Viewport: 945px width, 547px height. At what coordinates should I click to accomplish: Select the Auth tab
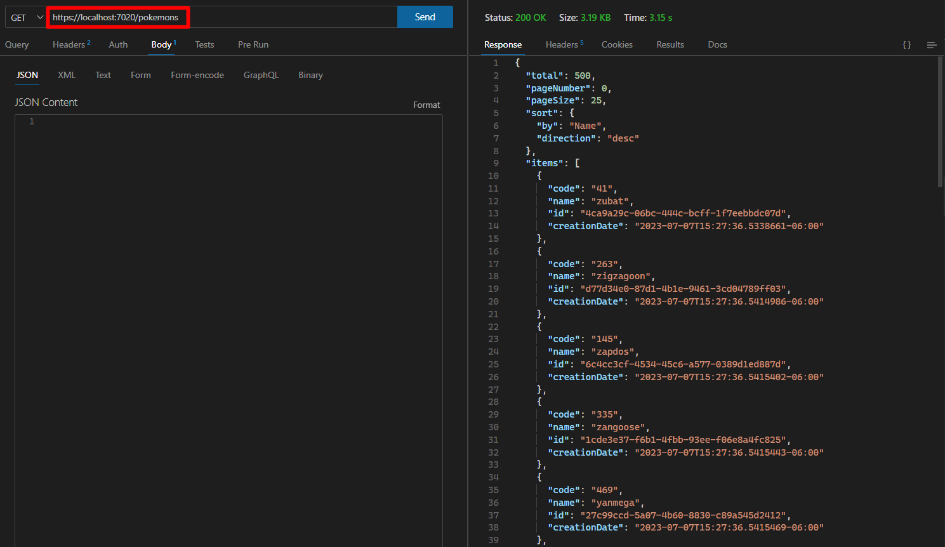[x=118, y=45]
